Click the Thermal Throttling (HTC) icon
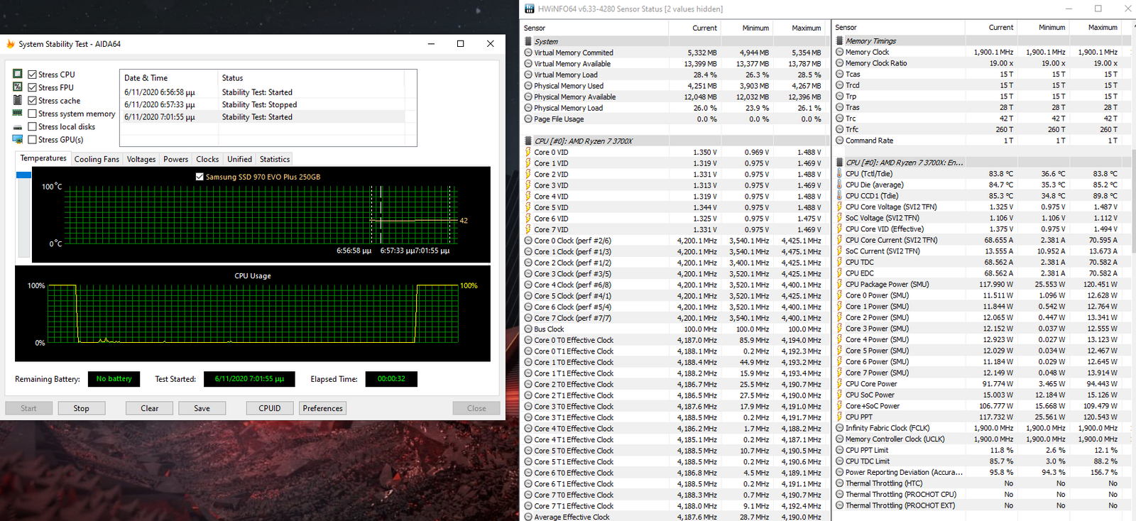The image size is (1136, 521). click(x=839, y=483)
